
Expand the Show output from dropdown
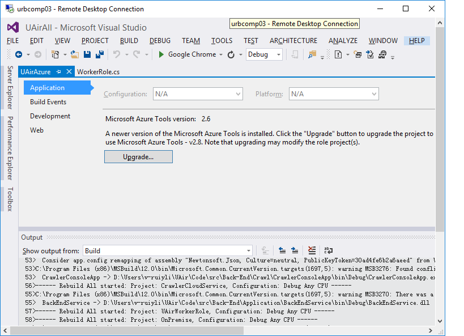click(x=248, y=250)
